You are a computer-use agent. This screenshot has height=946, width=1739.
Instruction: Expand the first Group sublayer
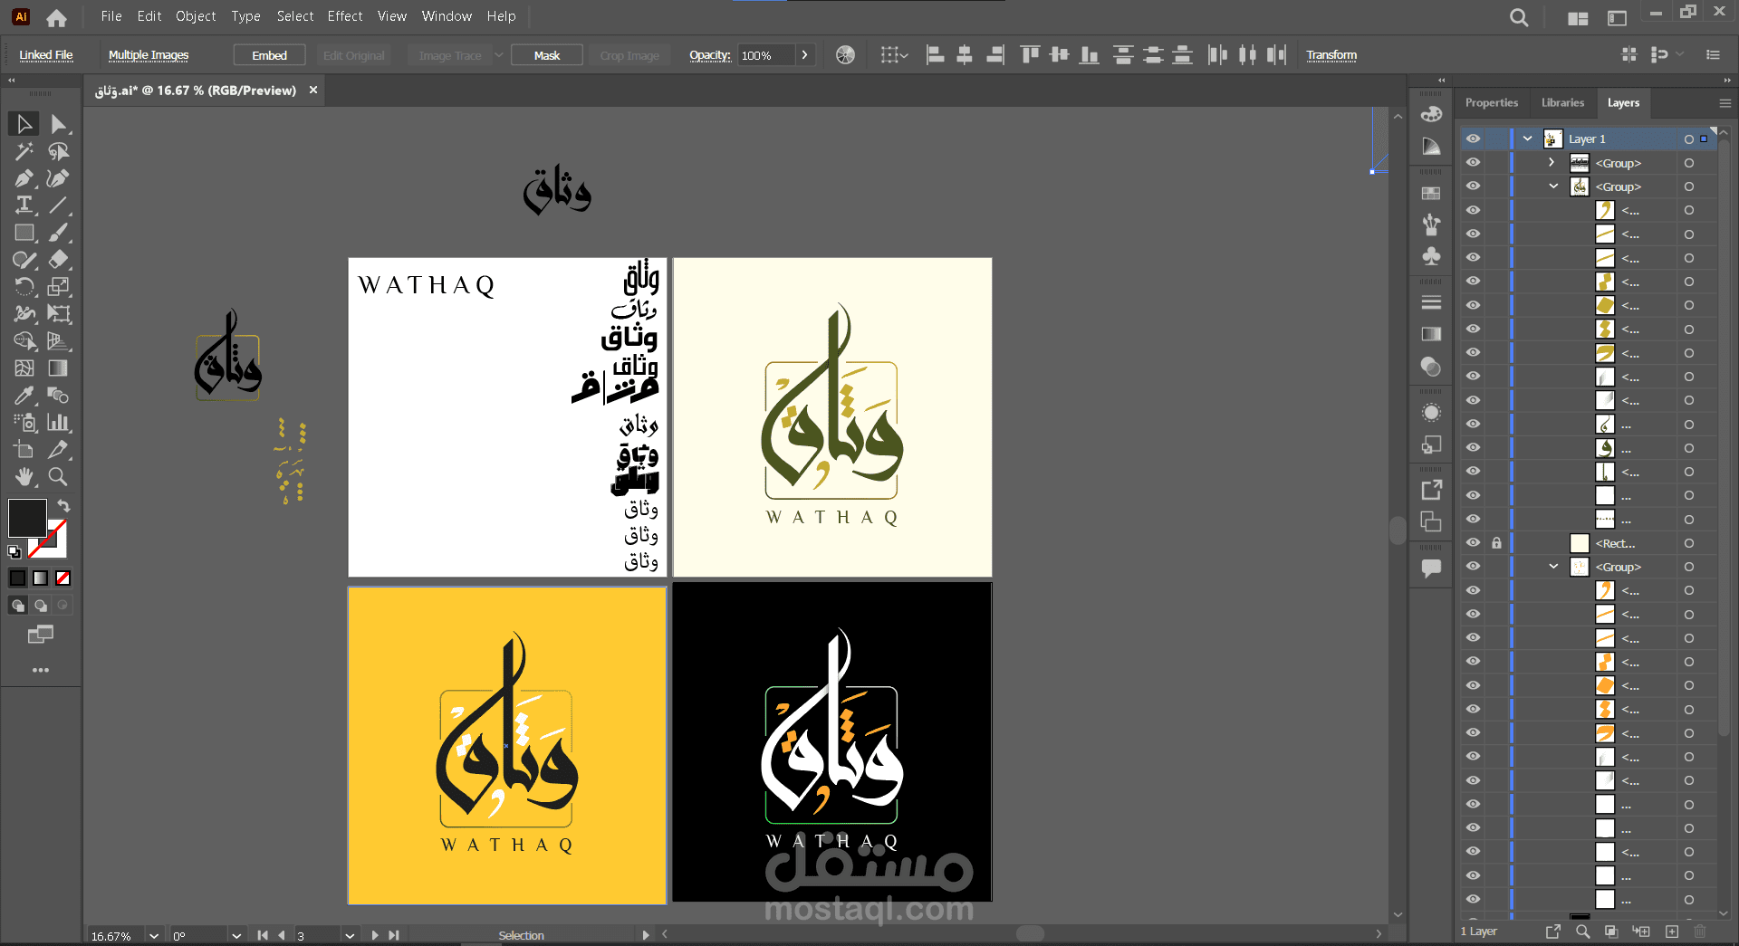click(1552, 163)
